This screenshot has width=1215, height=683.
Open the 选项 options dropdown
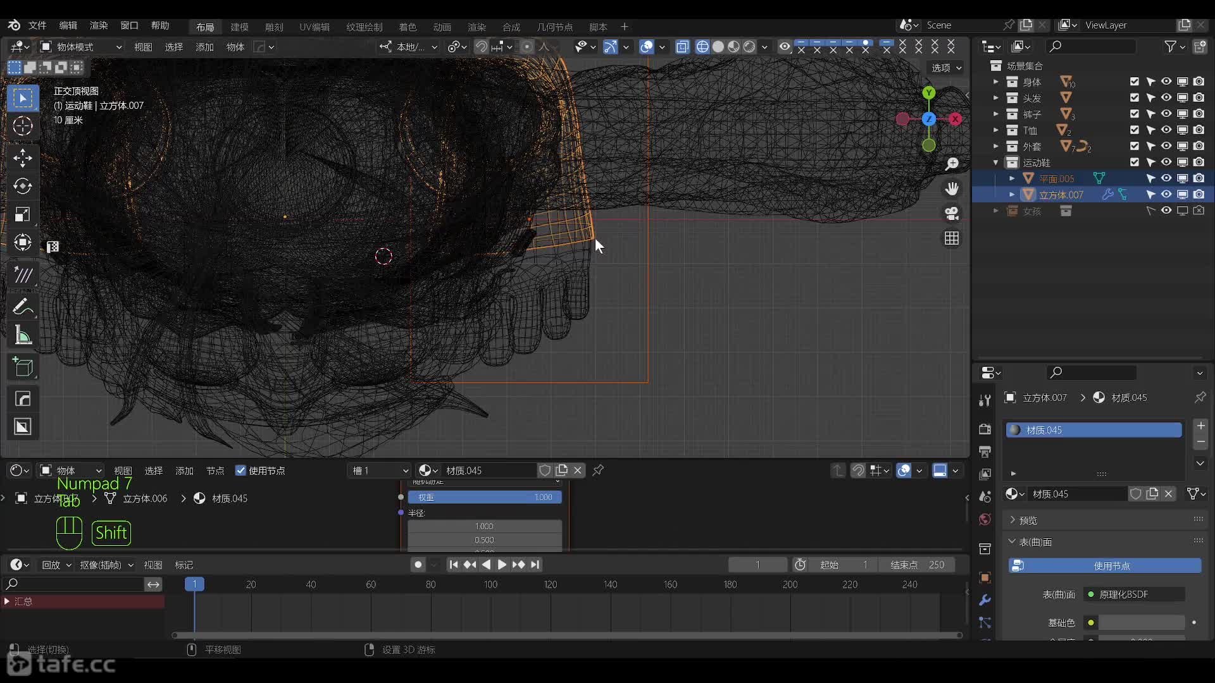[x=947, y=68]
